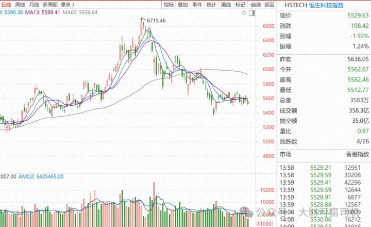Select the 今开 value 5562.67
This screenshot has width=371, height=227.
click(358, 69)
